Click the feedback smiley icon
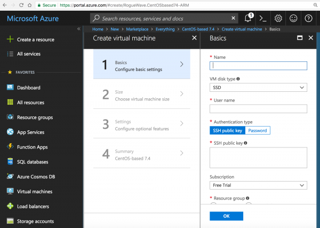 293,18
